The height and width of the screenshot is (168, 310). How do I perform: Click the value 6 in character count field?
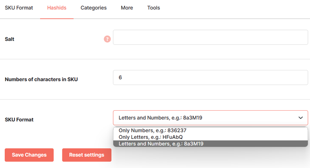[x=120, y=78]
